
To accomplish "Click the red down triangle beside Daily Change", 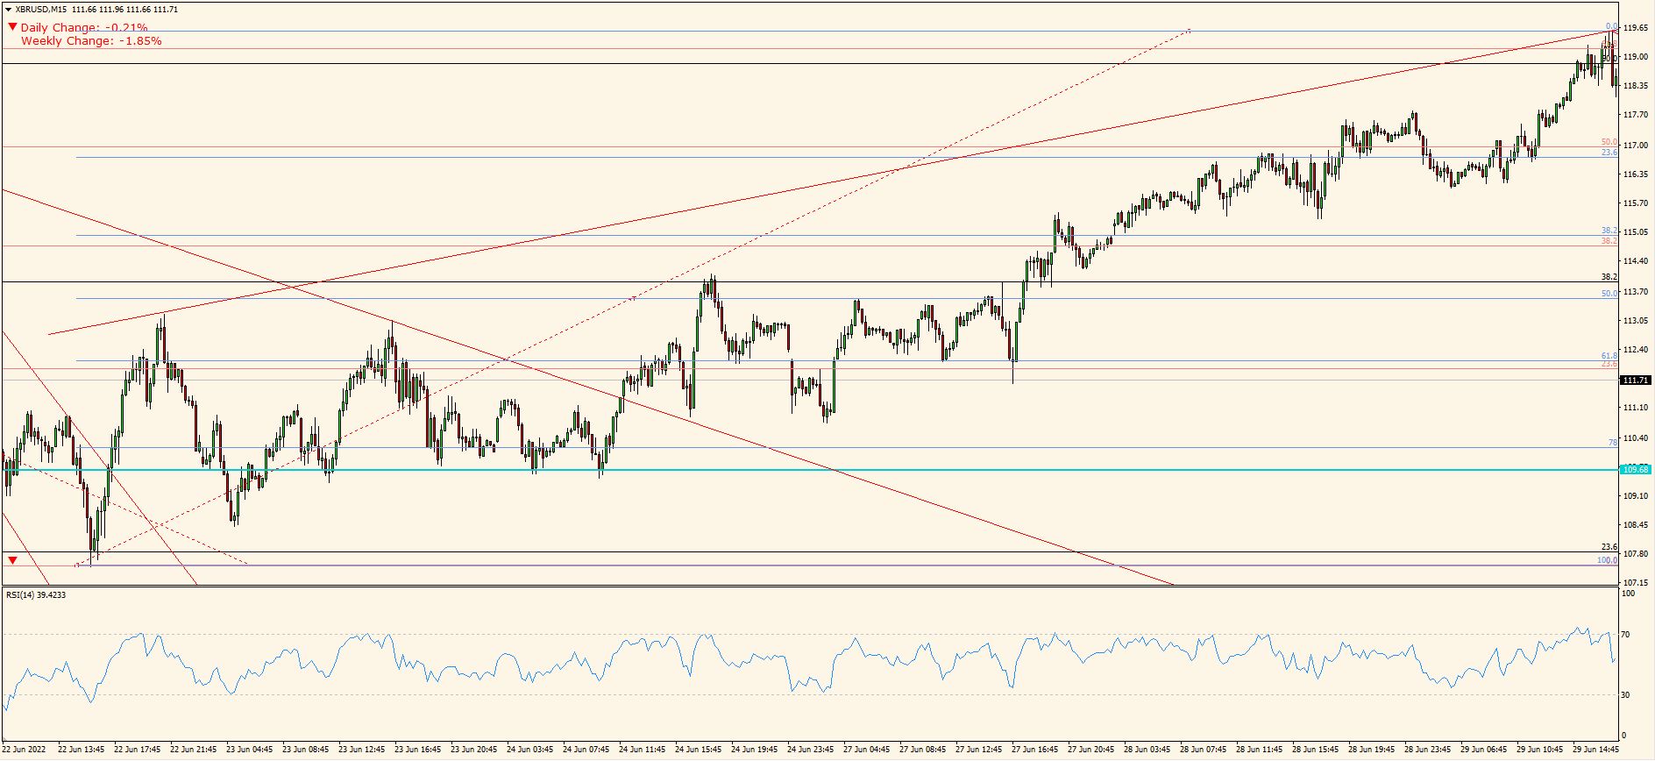I will click(x=12, y=27).
